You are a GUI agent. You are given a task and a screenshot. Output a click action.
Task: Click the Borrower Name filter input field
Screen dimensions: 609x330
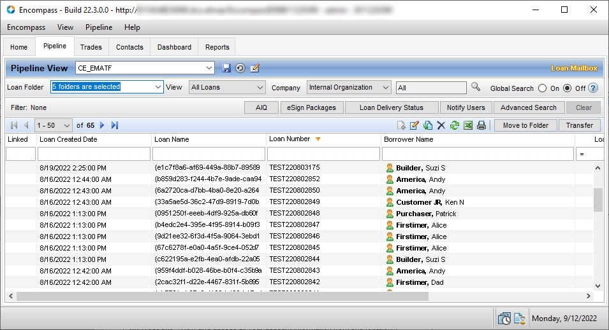click(478, 154)
